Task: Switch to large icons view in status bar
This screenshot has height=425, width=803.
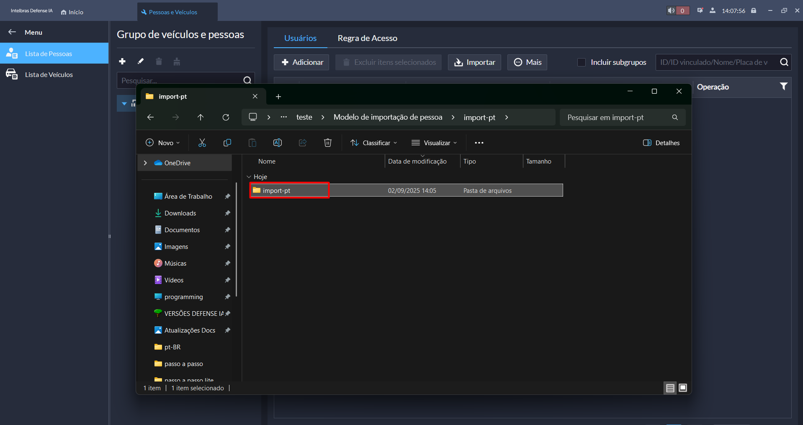Action: (683, 388)
